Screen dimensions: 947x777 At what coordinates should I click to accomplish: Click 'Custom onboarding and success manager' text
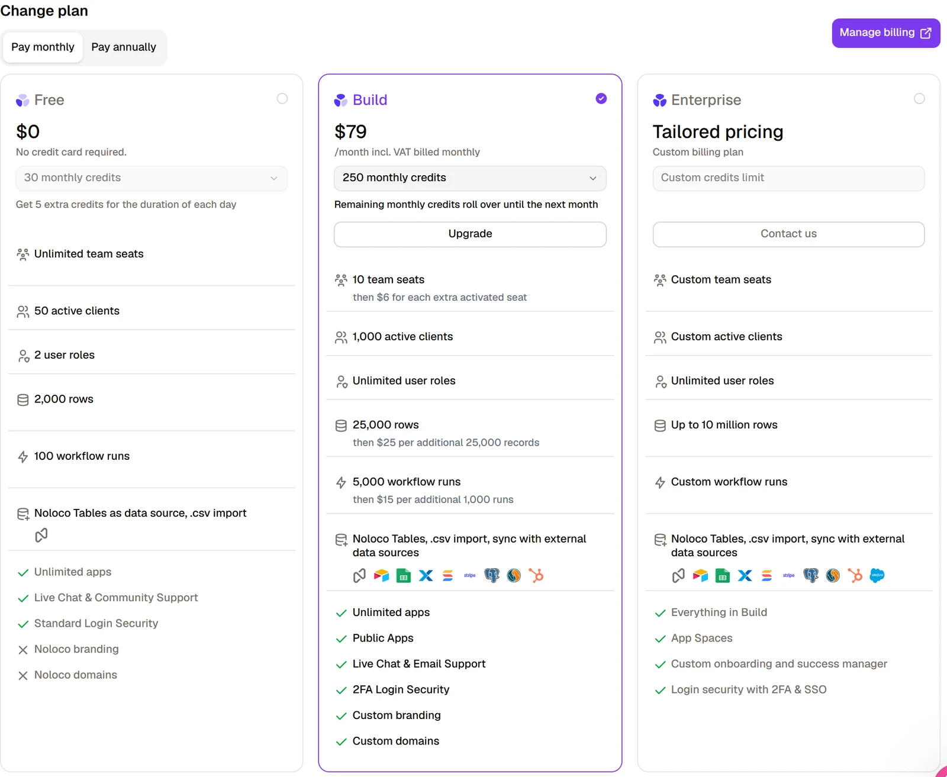(779, 664)
